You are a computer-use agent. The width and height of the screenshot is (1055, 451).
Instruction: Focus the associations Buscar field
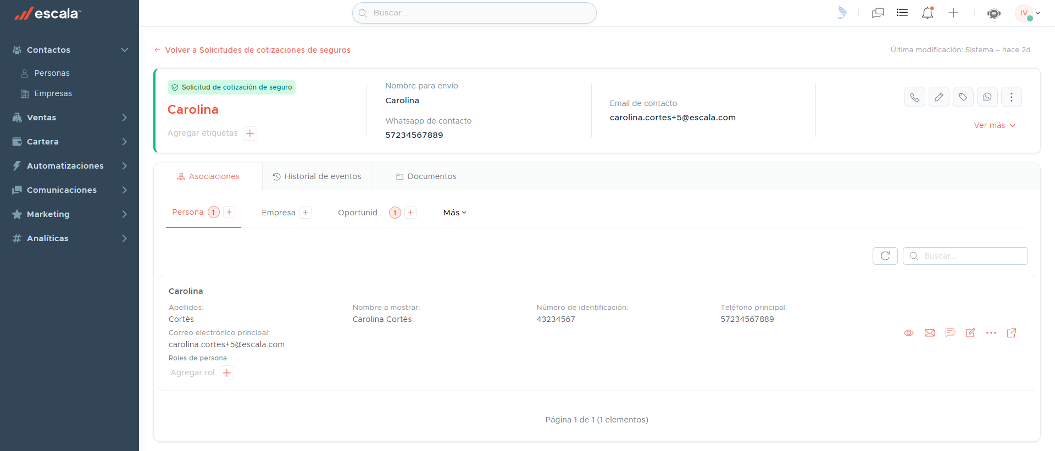click(965, 256)
